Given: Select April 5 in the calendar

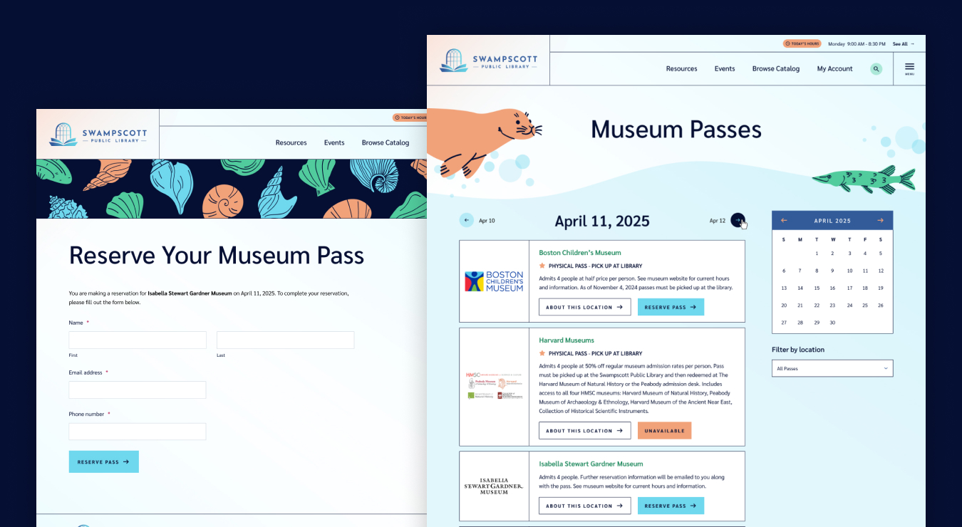Looking at the screenshot, I should 881,254.
